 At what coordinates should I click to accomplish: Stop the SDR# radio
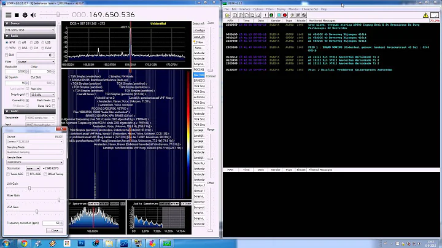[x=17, y=15]
